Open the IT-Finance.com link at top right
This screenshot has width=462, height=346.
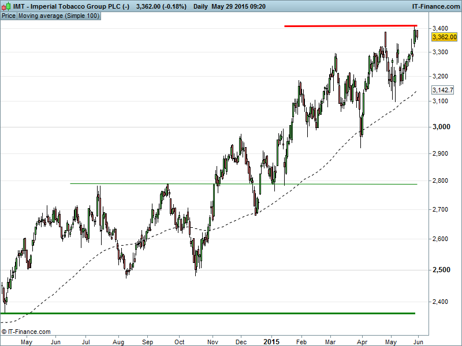(435, 6)
